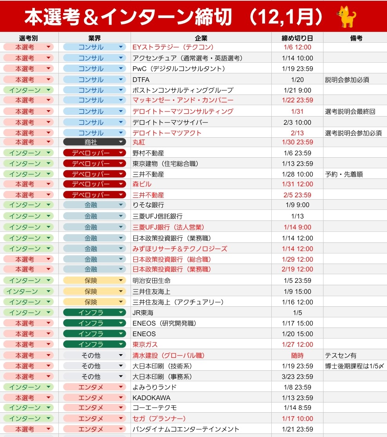Click the 1/28 10:00 deadline cell
Screen dimensions: 387x437
(297, 174)
